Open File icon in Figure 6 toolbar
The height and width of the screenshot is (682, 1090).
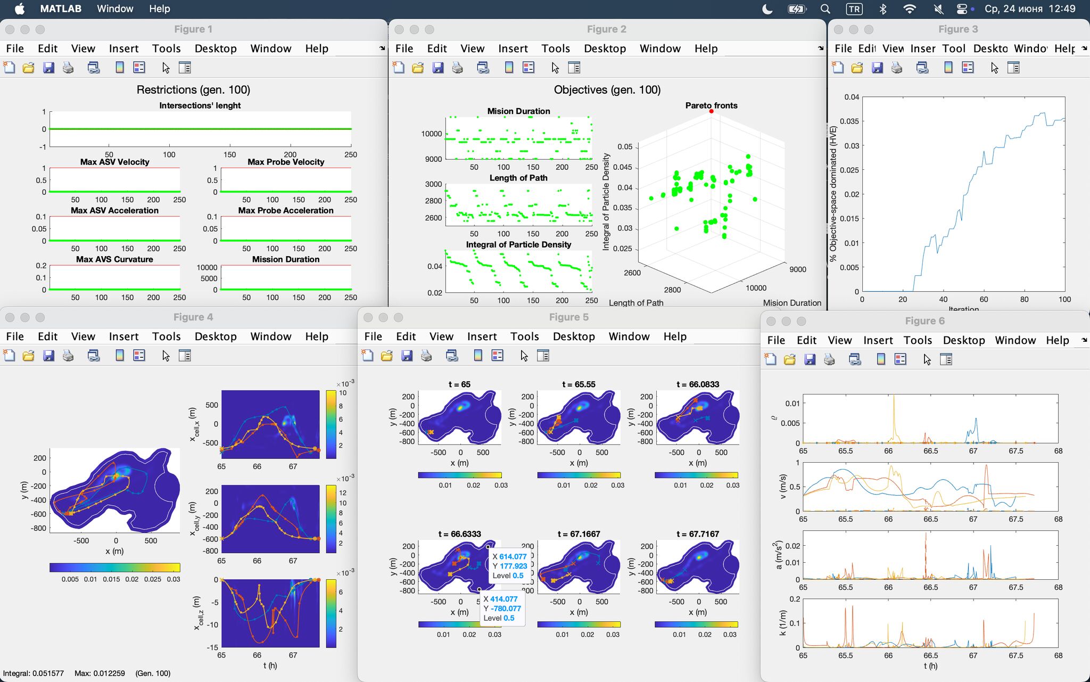click(x=789, y=359)
